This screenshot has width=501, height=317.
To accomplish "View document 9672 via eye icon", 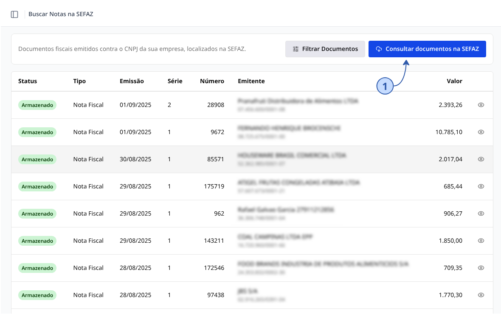I will 481,132.
